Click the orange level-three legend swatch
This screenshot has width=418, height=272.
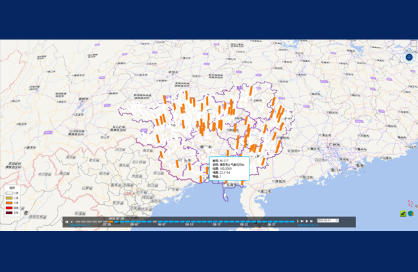tap(9, 202)
